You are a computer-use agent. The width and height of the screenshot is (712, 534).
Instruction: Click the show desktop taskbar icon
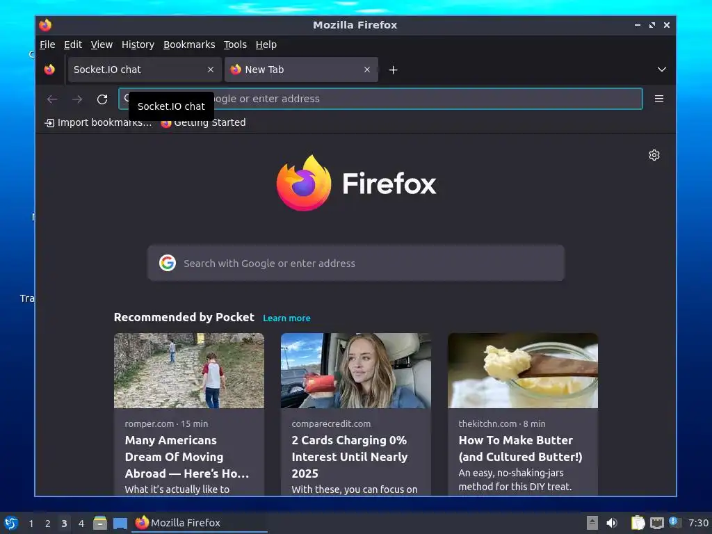click(120, 523)
